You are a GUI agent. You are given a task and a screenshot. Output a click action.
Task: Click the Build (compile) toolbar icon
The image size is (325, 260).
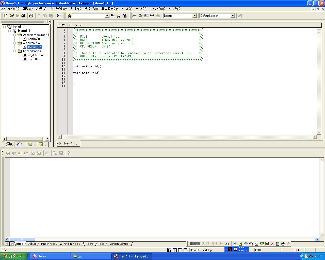pyautogui.click(x=140, y=16)
